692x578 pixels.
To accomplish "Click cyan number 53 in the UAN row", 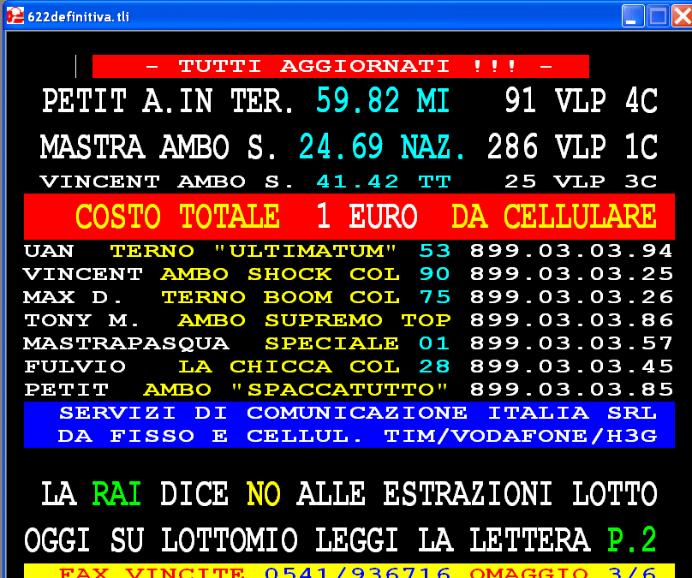I will click(435, 251).
